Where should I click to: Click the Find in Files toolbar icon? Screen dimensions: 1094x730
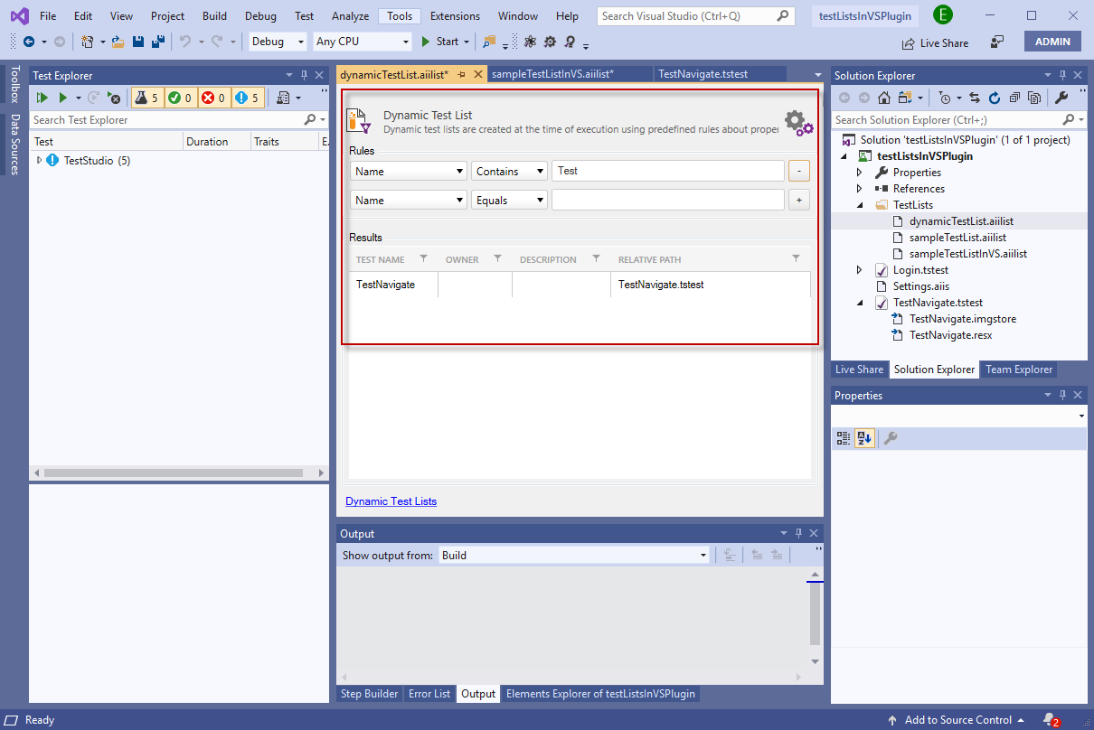click(489, 42)
